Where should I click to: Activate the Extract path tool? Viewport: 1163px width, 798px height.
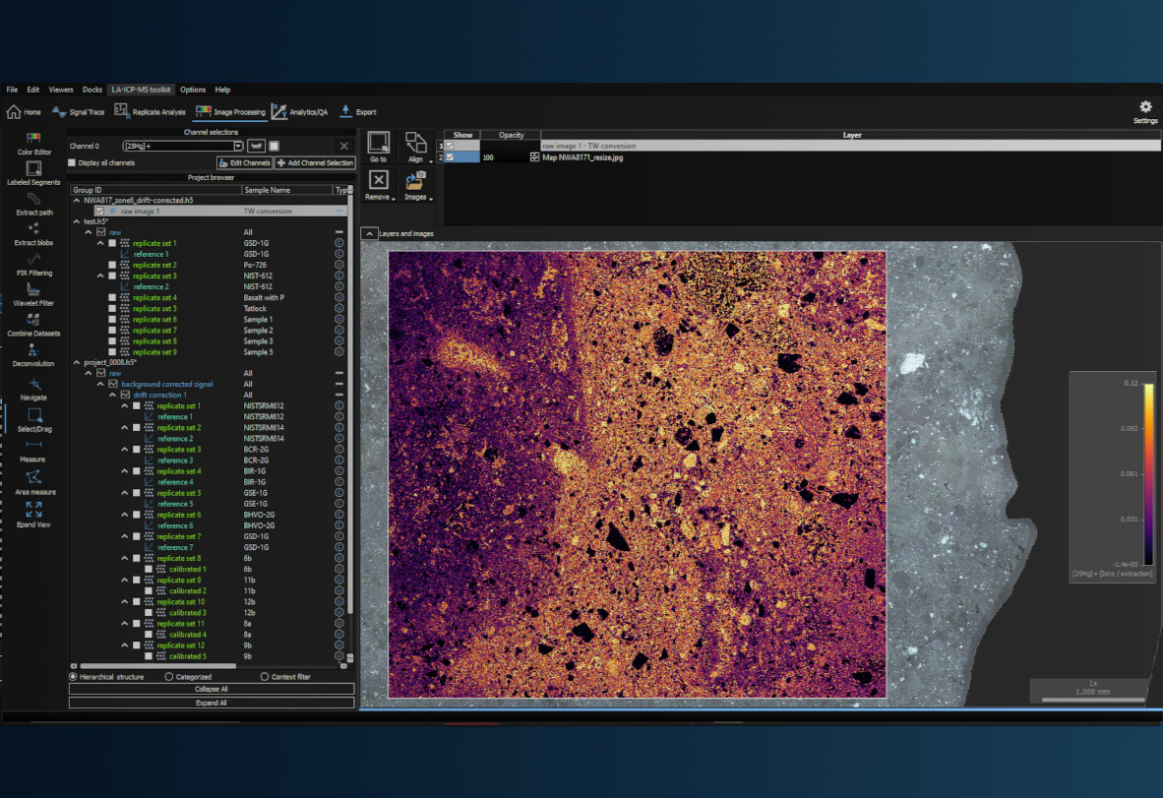pos(33,204)
